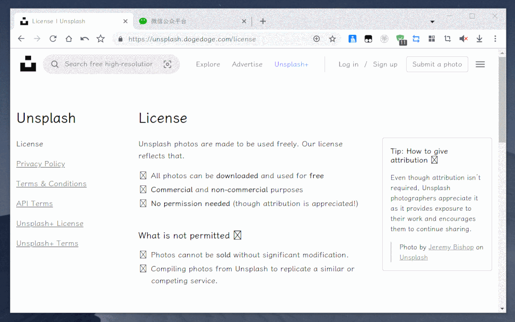The width and height of the screenshot is (515, 322).
Task: Switch to the 微信公众平台 tab
Action: [x=192, y=21]
